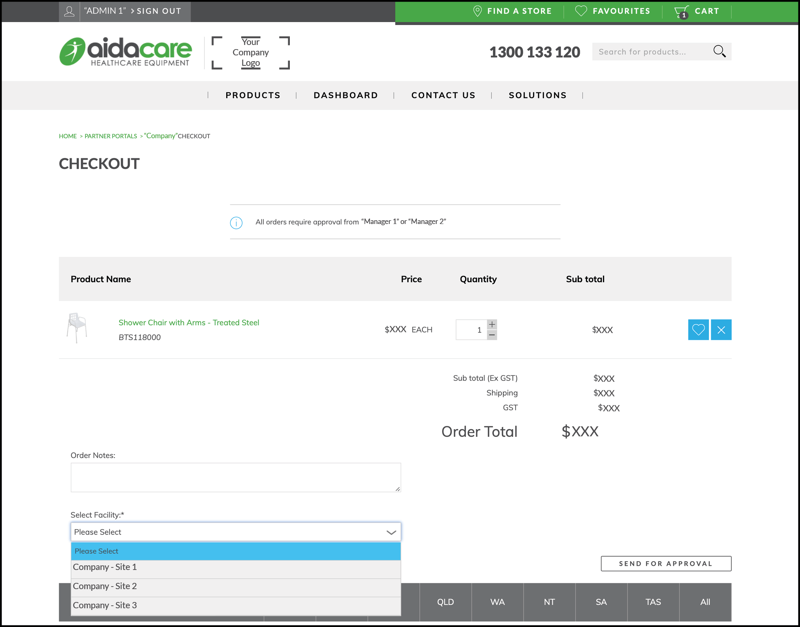Open the search magnifier icon
The image size is (800, 627).
click(x=720, y=51)
